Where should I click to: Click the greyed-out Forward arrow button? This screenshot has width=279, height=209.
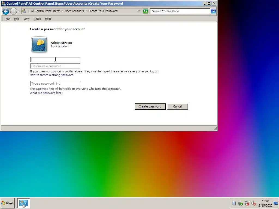[13, 11]
